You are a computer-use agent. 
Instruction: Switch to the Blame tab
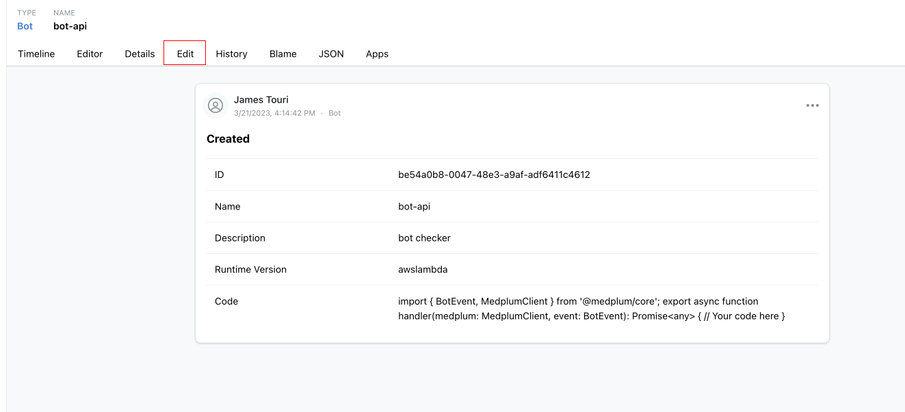pos(283,53)
